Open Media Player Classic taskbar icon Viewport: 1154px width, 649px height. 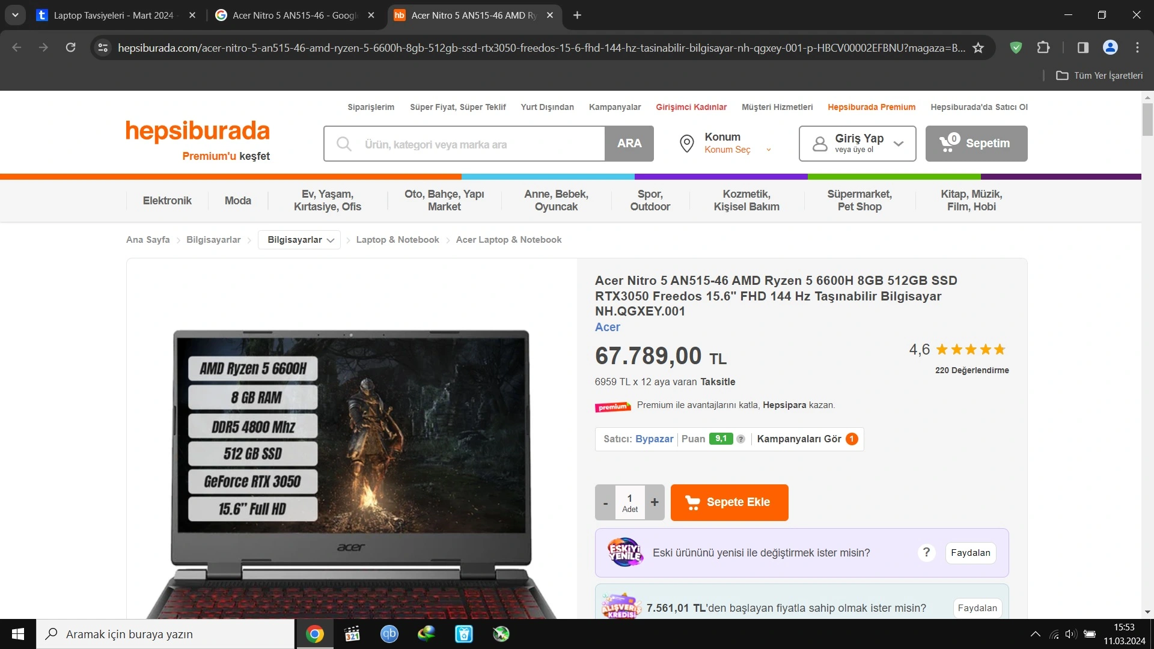click(x=352, y=634)
